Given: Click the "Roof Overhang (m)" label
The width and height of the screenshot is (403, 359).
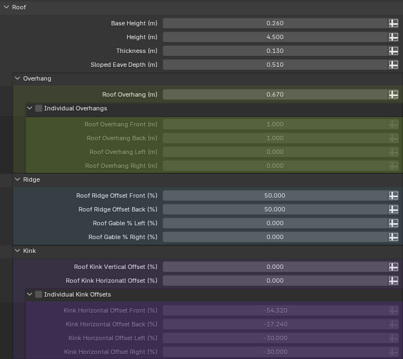Looking at the screenshot, I should click(x=130, y=95).
